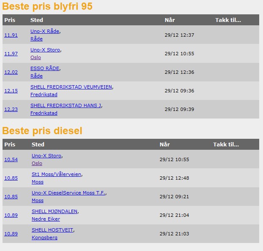Click the Råde link under Uno-X Råde
The height and width of the screenshot is (251, 263).
(x=36, y=39)
